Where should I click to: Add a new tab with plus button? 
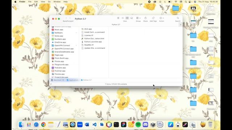point(181,25)
